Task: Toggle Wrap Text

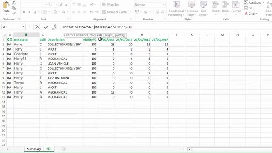Action: [111, 5]
